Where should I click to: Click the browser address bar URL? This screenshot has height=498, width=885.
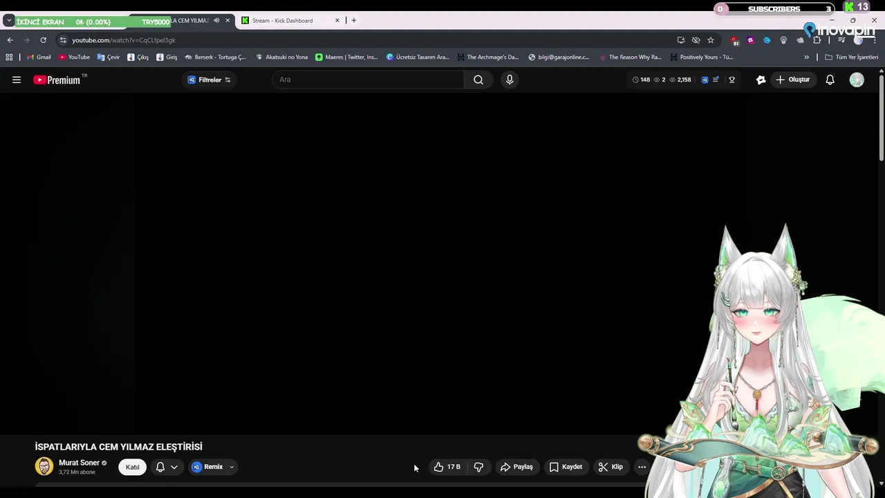[x=124, y=40]
